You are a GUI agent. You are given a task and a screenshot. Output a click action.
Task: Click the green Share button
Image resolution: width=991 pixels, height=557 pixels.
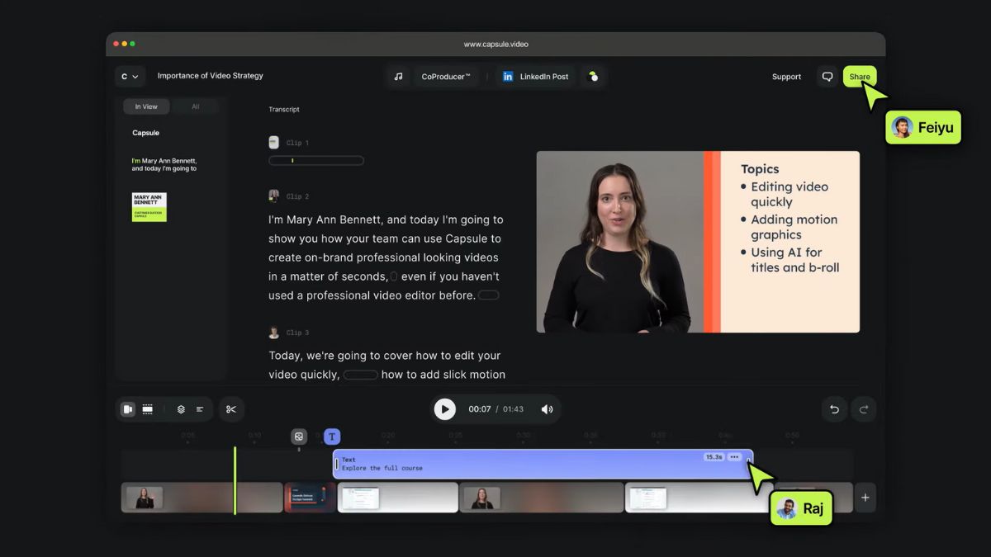tap(860, 77)
